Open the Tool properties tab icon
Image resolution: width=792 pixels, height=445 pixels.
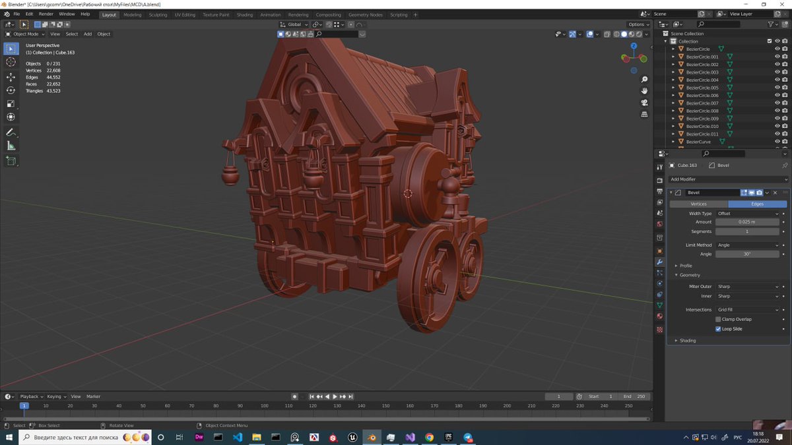tap(659, 167)
